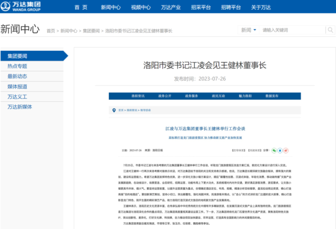Select 热点专题 in the left sidebar

pyautogui.click(x=32, y=66)
